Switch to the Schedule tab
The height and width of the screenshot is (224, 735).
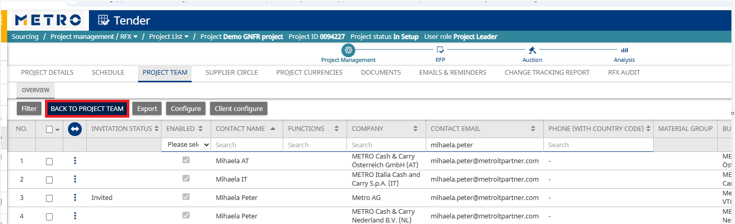(108, 73)
